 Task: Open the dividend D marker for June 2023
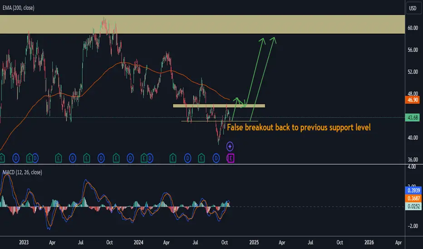point(73,158)
